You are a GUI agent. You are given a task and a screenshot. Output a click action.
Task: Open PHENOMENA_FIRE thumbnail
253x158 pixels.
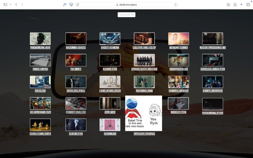click(x=213, y=104)
